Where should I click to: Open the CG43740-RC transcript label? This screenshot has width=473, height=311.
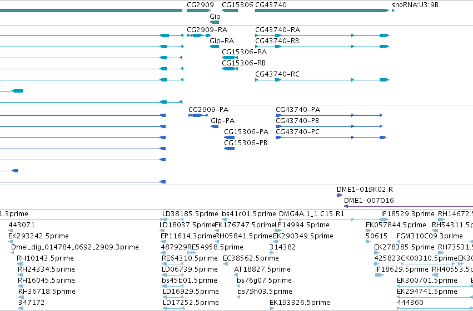tap(277, 74)
